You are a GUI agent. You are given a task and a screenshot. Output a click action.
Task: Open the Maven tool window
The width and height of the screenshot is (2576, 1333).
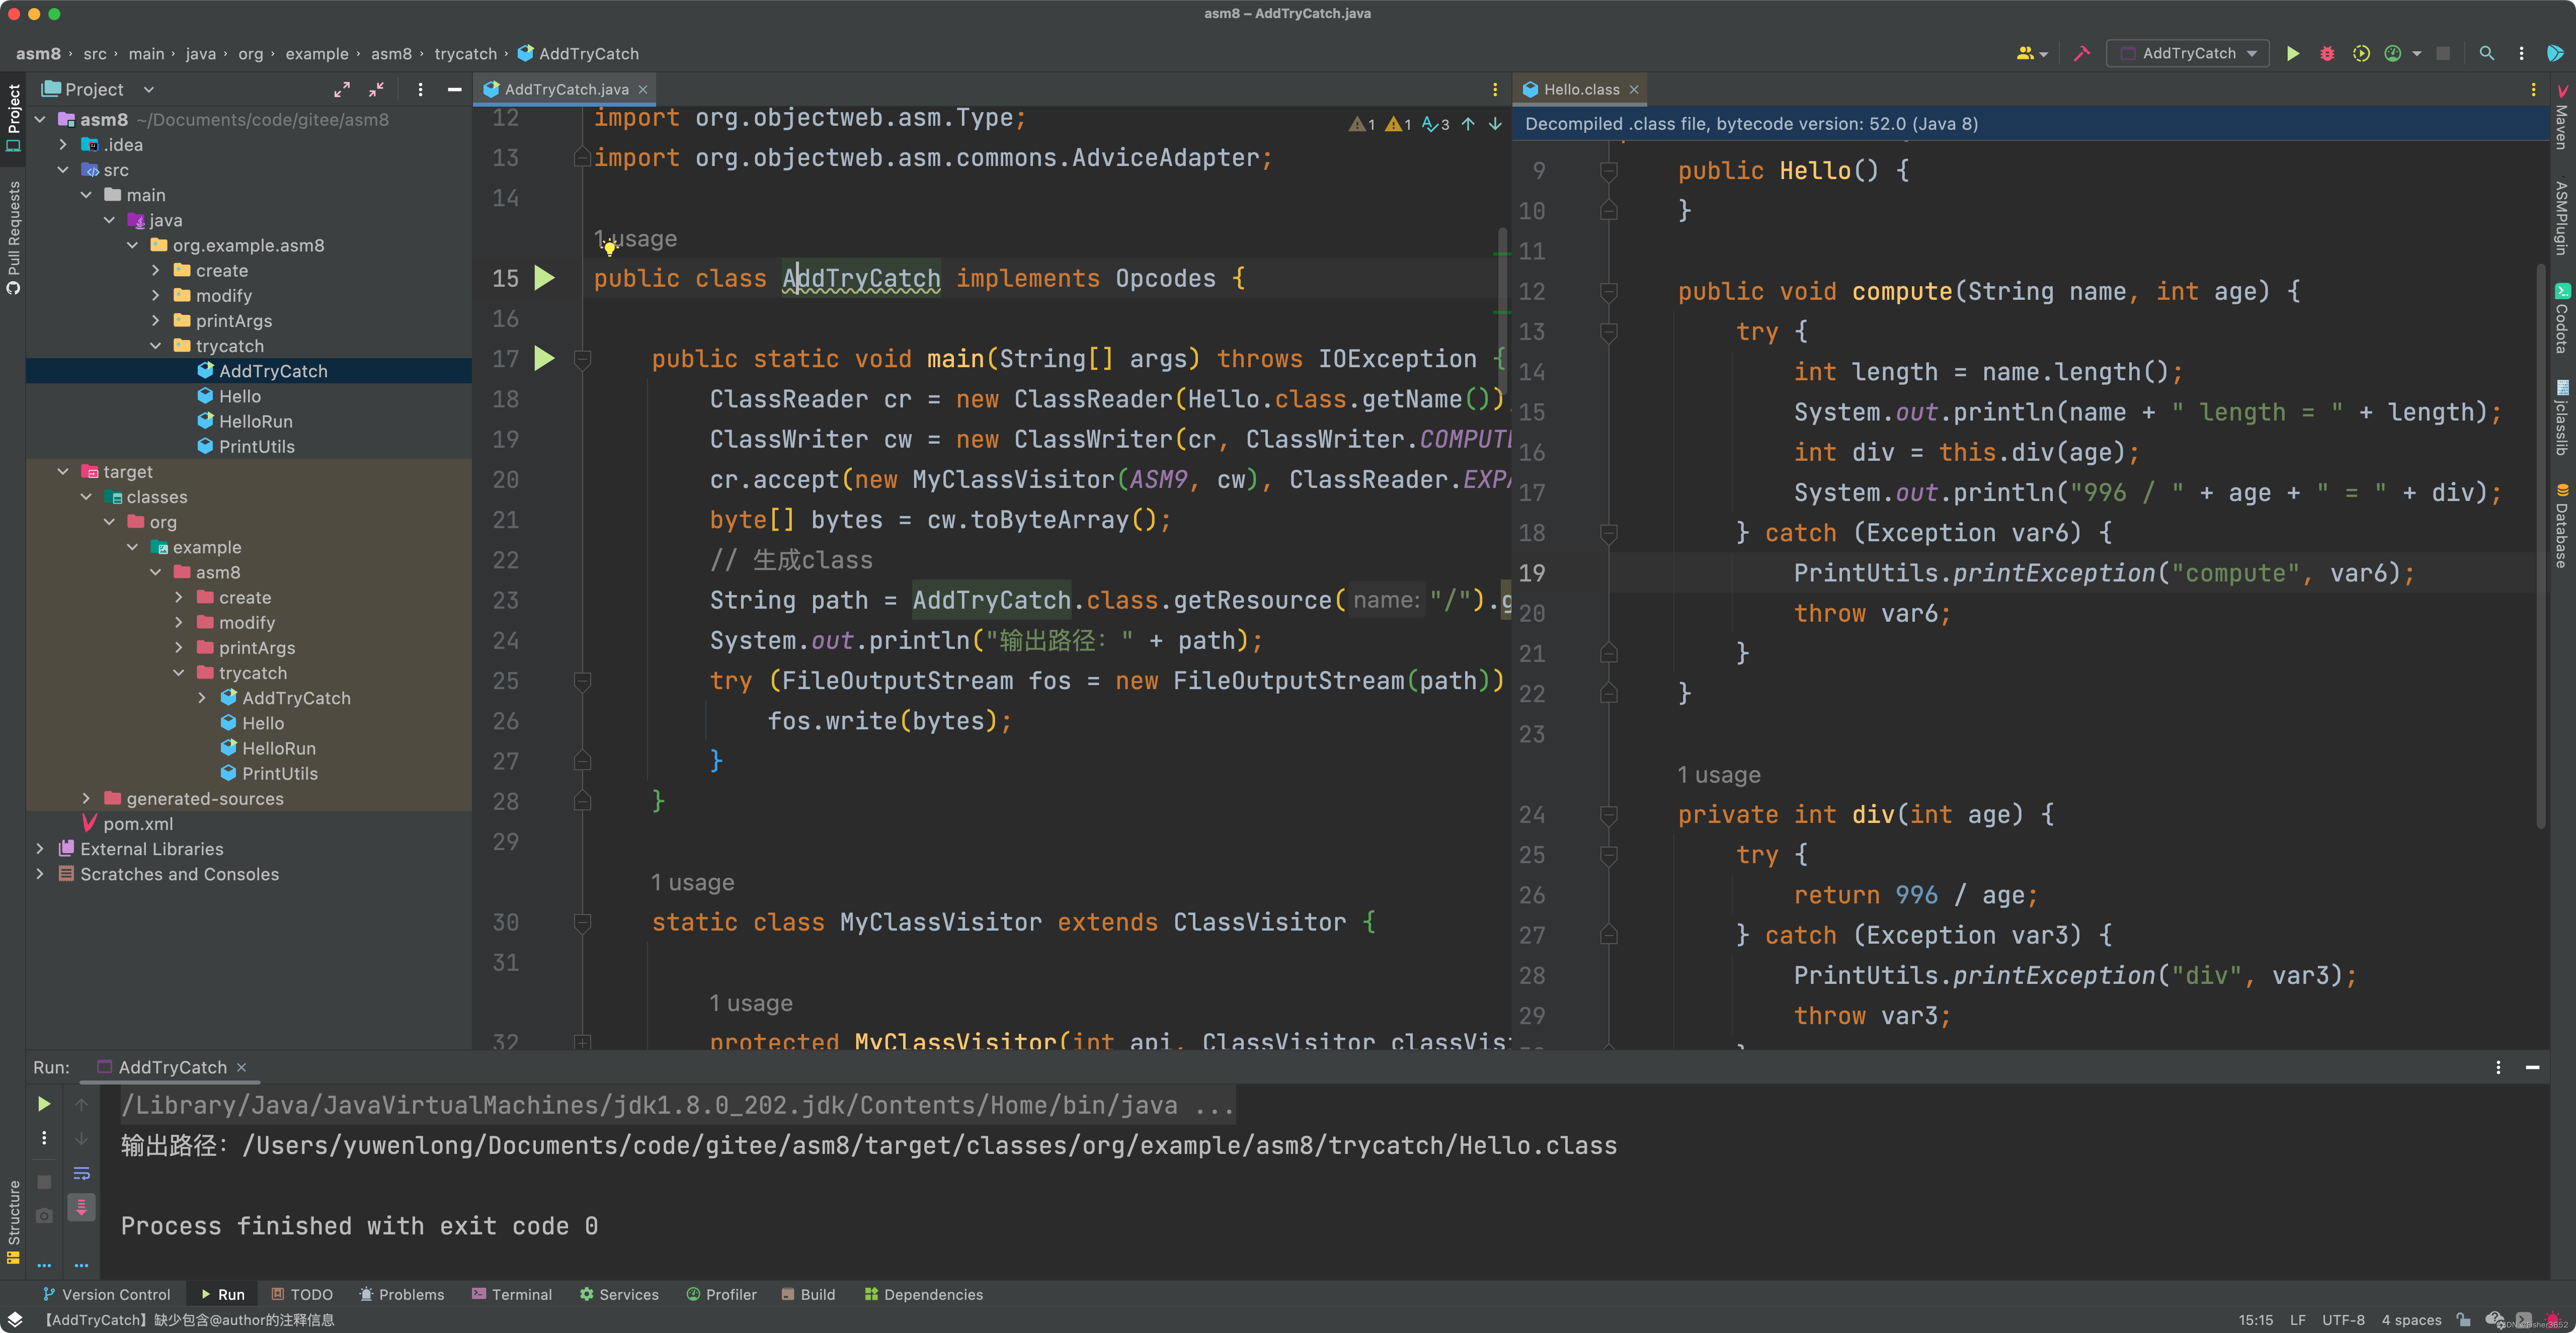pyautogui.click(x=2562, y=118)
